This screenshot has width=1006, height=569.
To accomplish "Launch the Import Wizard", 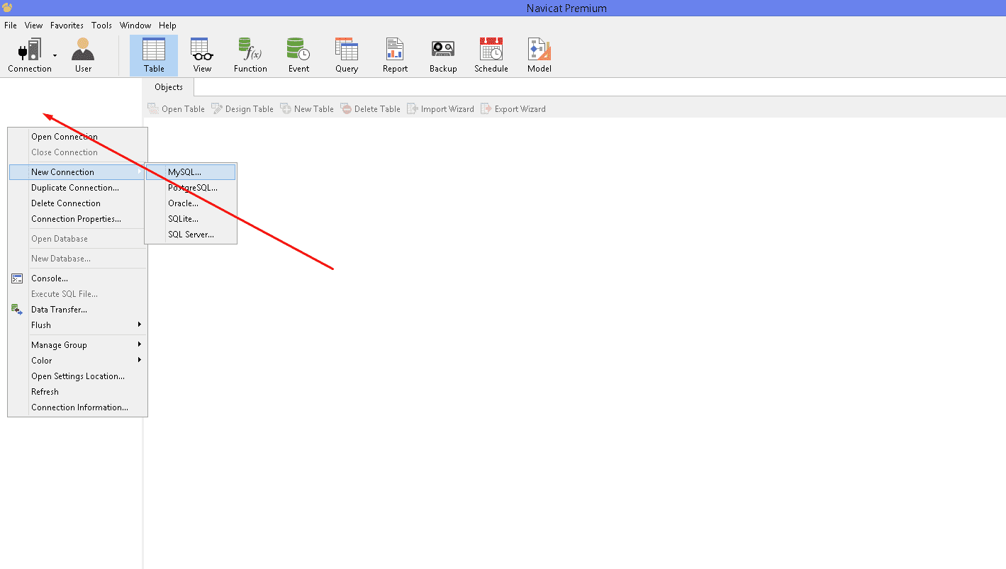I will tap(440, 109).
